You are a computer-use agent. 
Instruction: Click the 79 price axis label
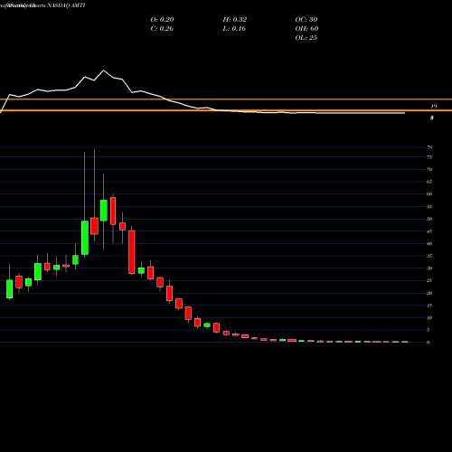point(429,147)
